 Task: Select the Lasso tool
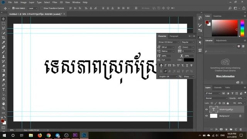3,28
